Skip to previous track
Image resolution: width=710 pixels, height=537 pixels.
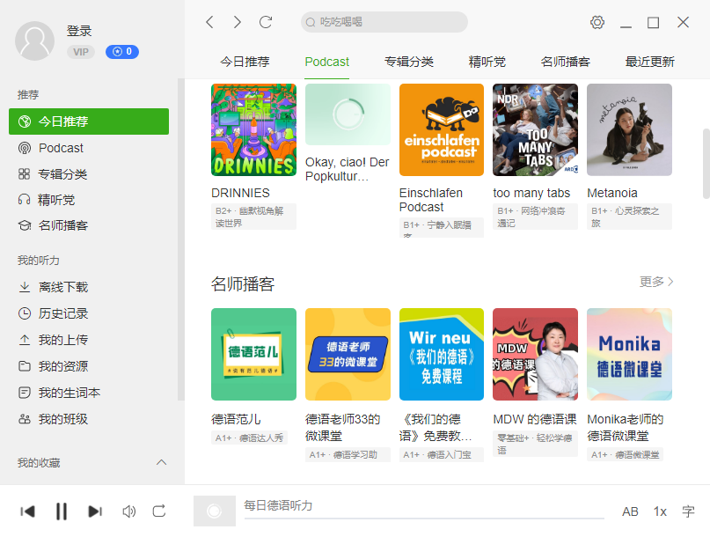tap(27, 511)
